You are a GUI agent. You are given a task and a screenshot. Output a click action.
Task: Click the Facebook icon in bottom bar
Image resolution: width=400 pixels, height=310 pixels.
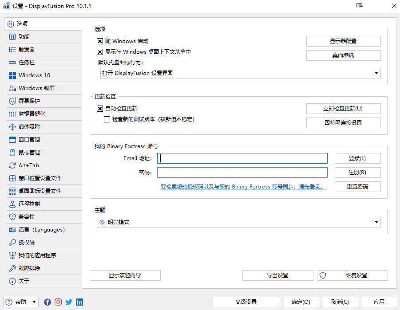coord(48,302)
